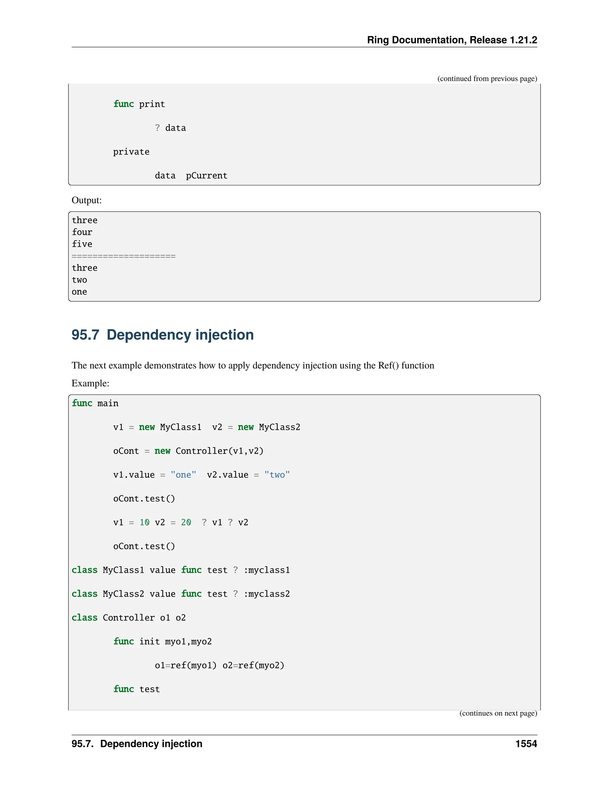Click the "Example:" label

[90, 383]
